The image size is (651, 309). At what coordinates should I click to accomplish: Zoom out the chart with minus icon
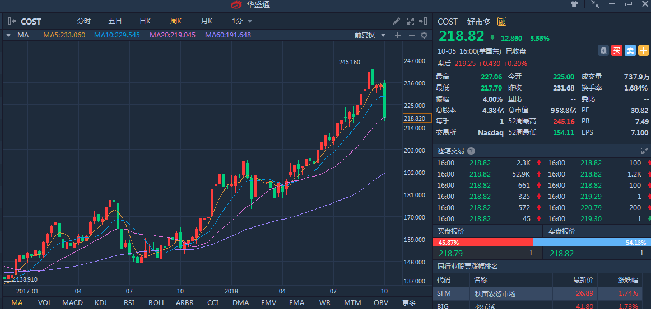point(411,35)
